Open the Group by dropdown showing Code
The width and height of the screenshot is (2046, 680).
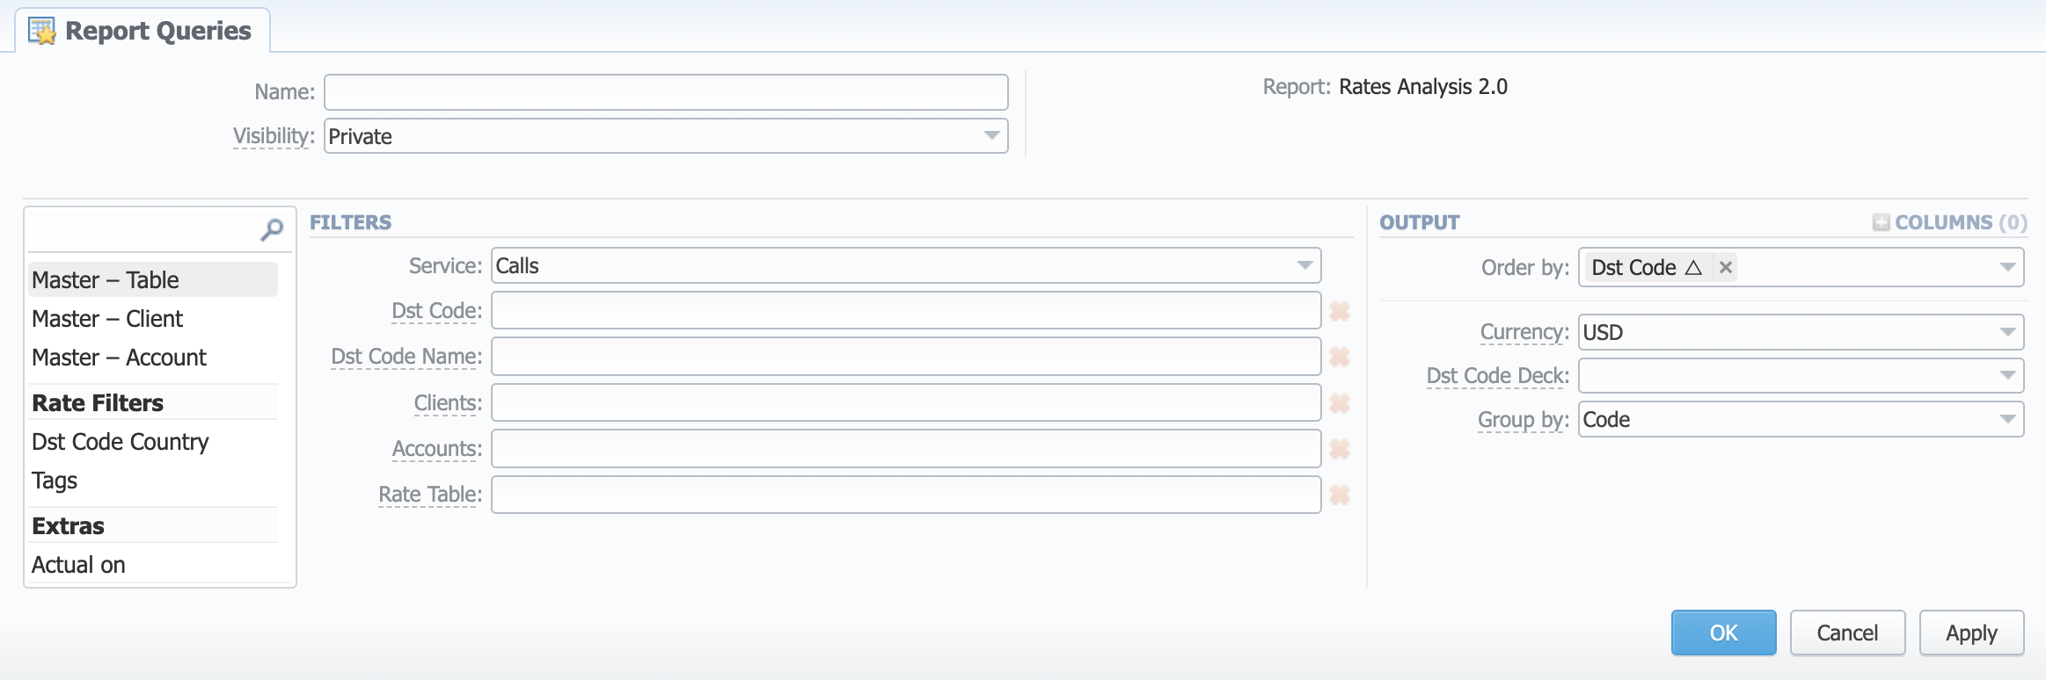coord(1801,419)
